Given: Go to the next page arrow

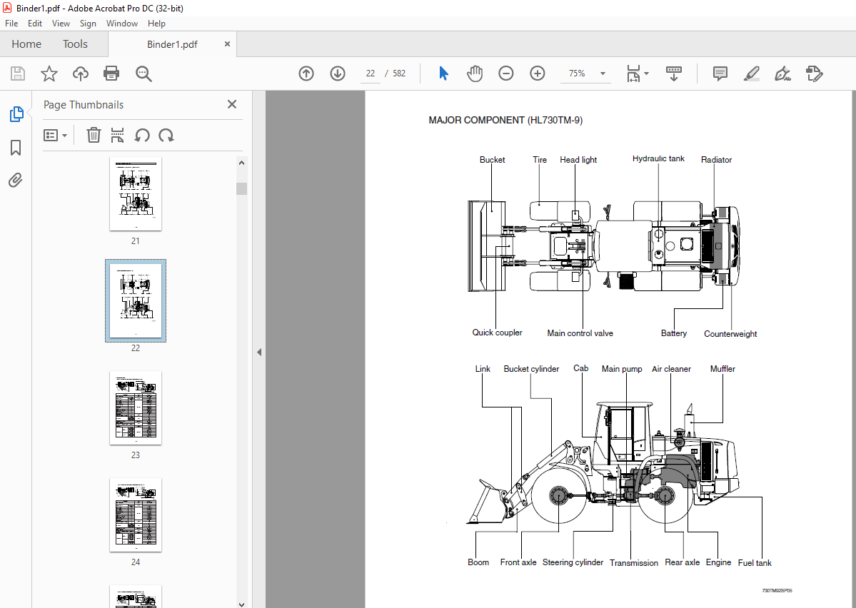Looking at the screenshot, I should click(x=338, y=73).
